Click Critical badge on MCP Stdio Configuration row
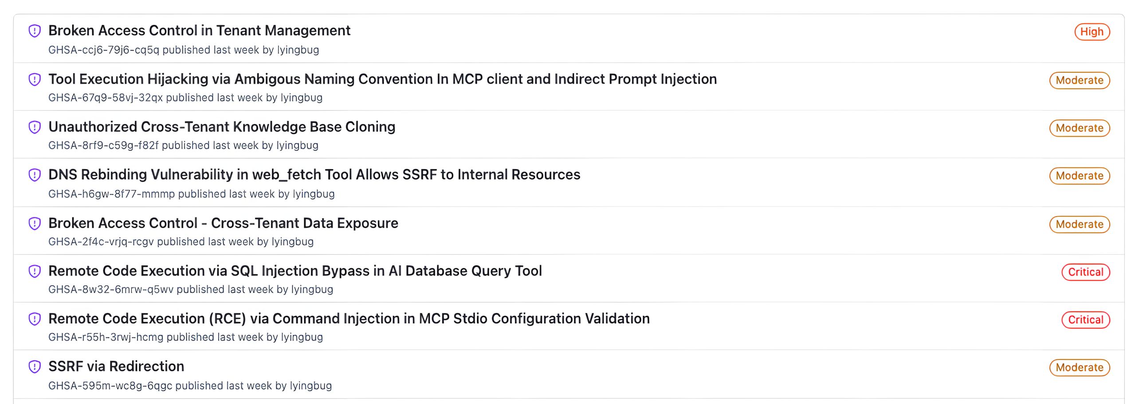The height and width of the screenshot is (404, 1139). (x=1085, y=320)
